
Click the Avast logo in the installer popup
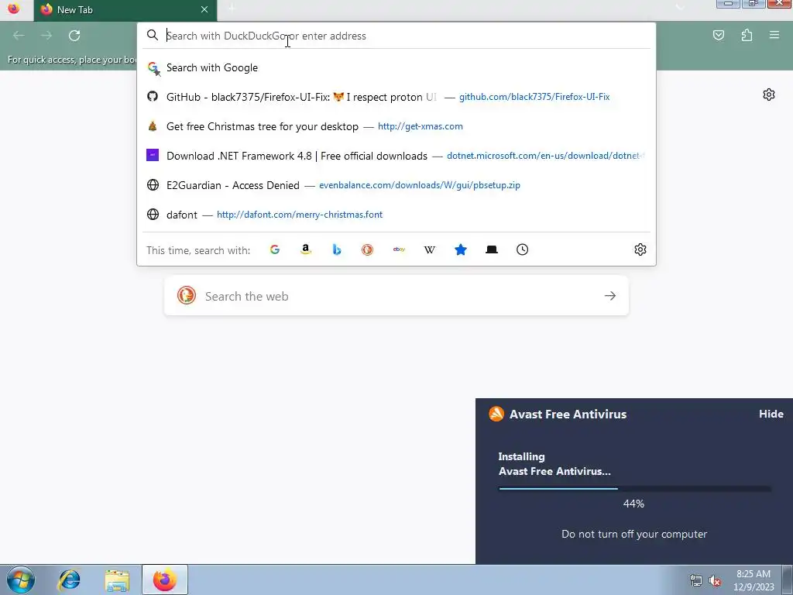pos(496,414)
